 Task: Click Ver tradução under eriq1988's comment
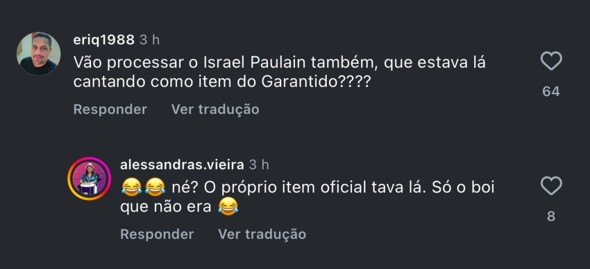(x=215, y=109)
